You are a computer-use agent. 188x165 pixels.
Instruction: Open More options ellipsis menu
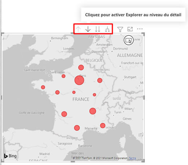pos(140,29)
